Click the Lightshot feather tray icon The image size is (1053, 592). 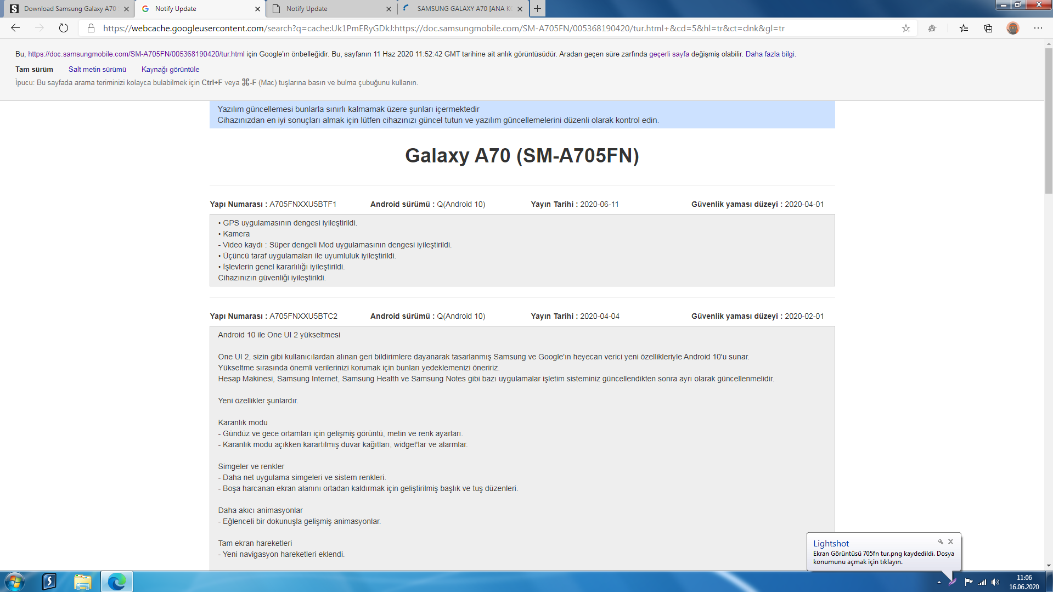[x=953, y=582]
